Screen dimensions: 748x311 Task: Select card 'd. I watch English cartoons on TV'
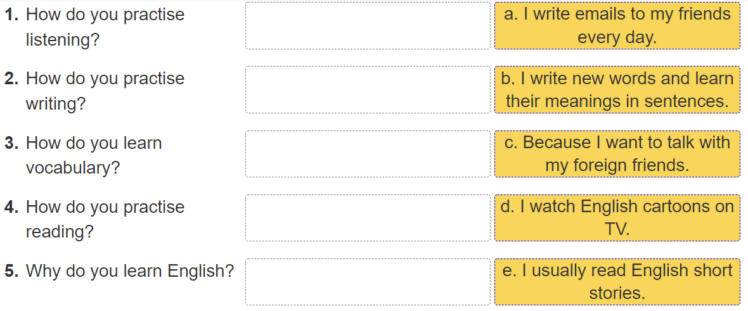(617, 218)
